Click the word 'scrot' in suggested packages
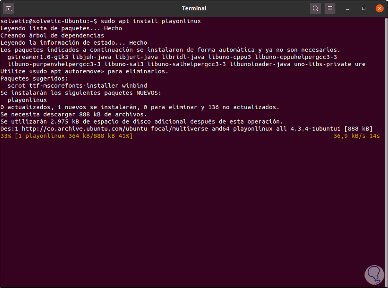 tap(16, 86)
